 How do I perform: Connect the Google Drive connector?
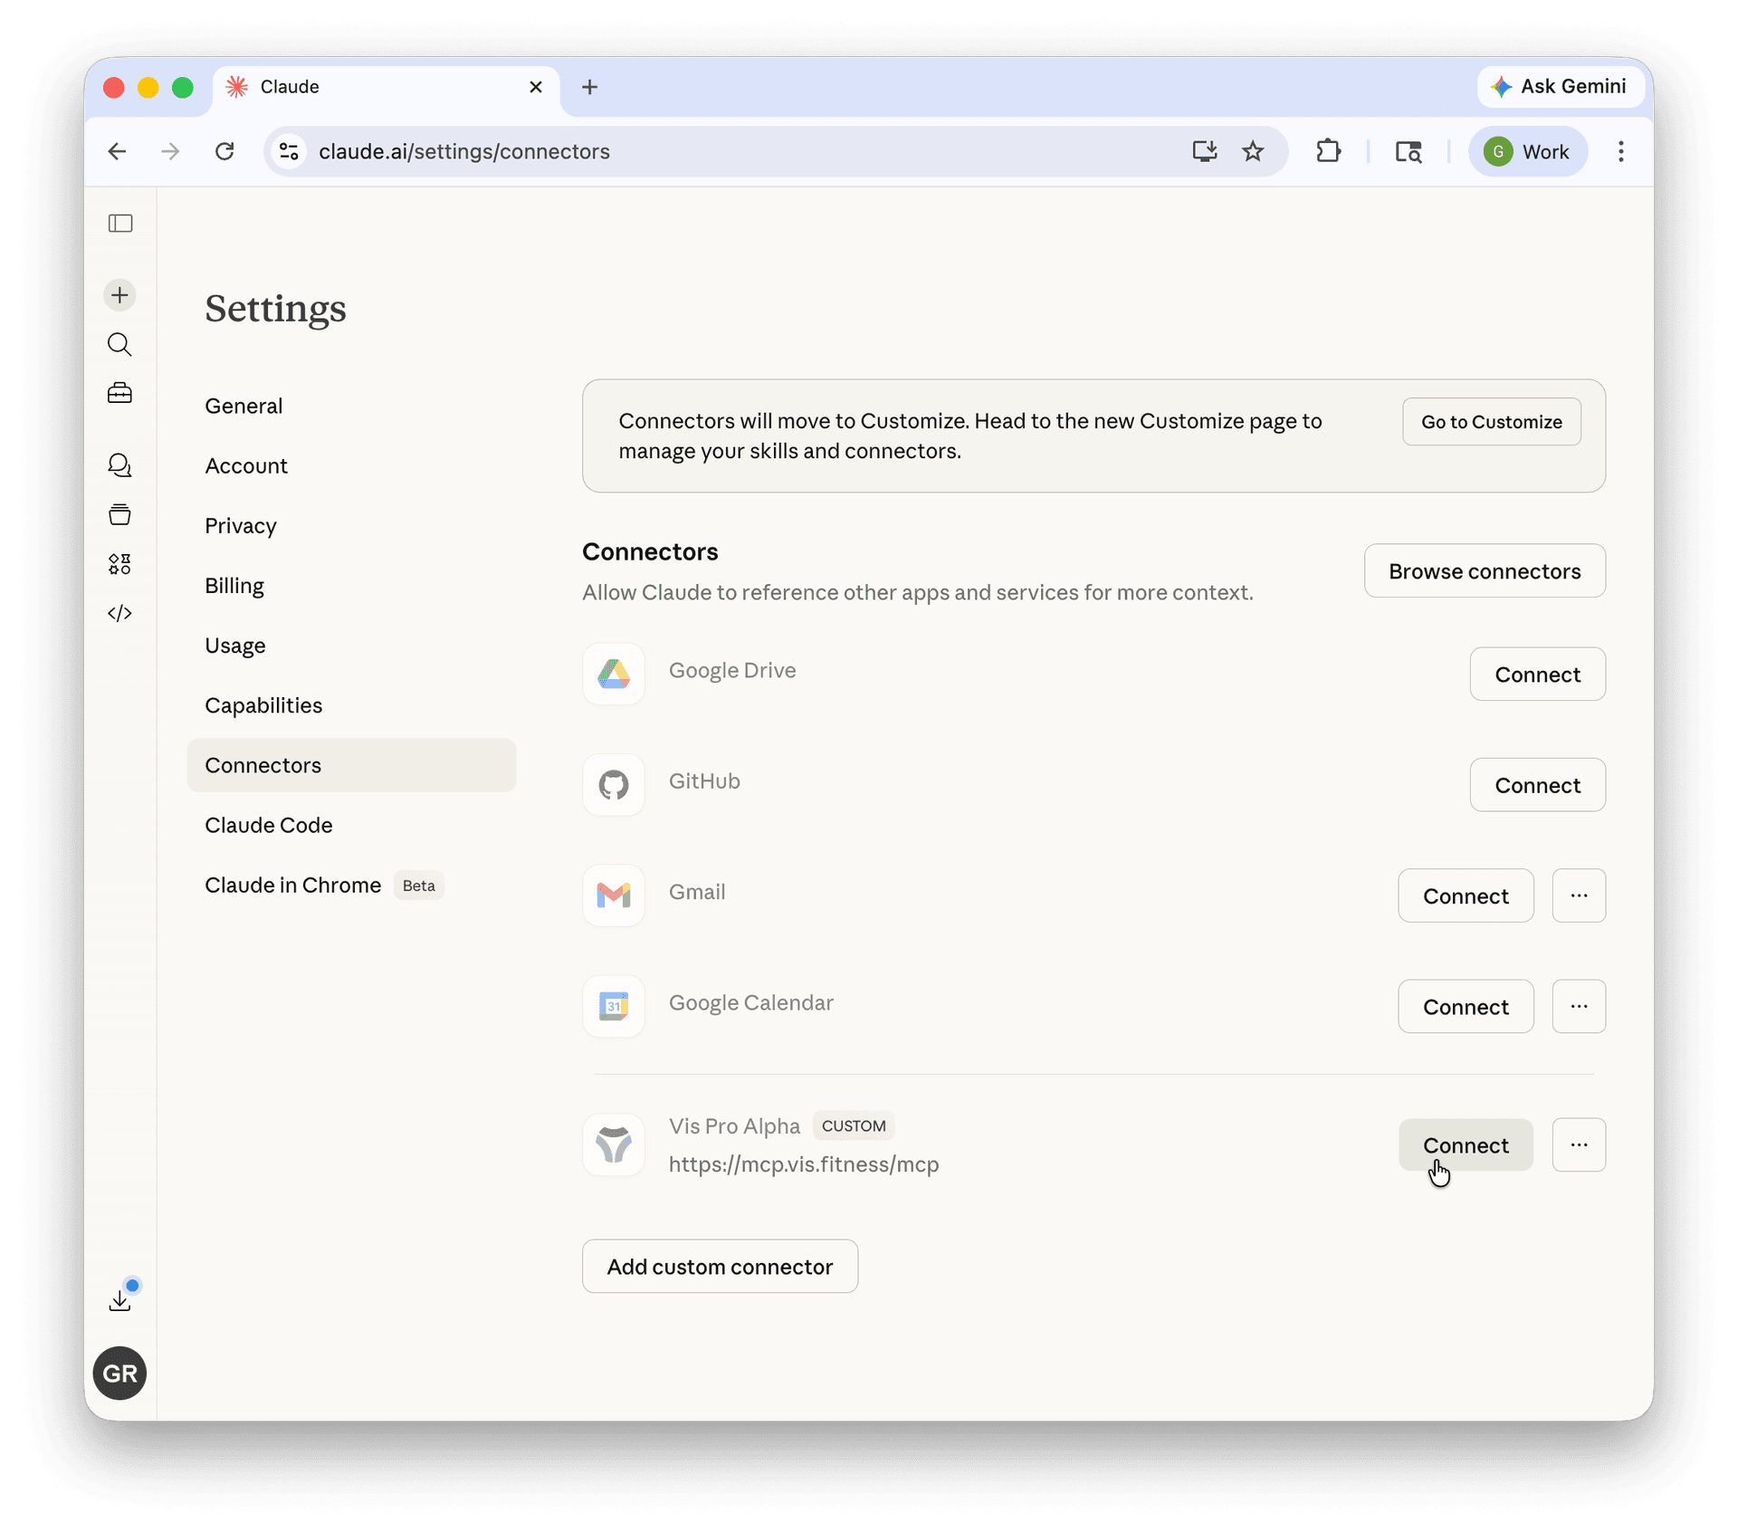(x=1537, y=675)
